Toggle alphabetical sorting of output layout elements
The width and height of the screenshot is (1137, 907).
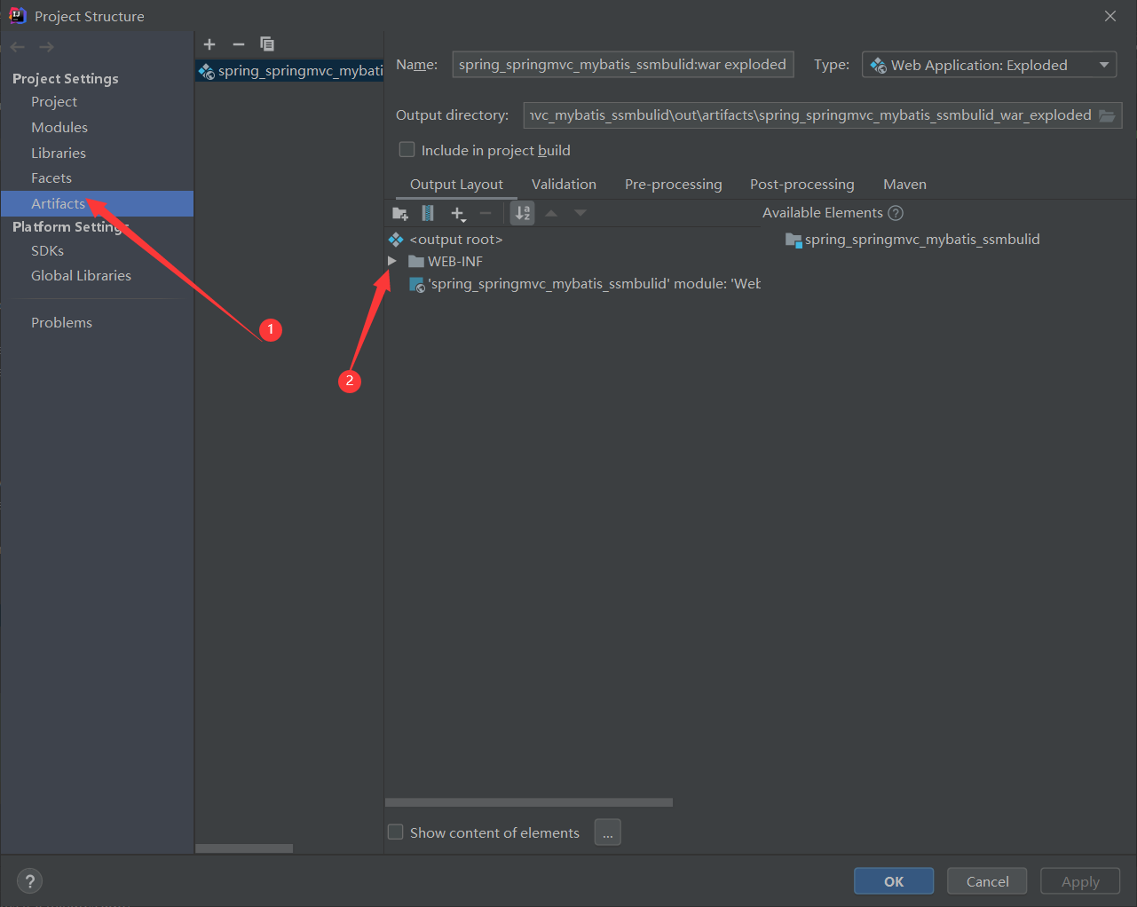[522, 213]
